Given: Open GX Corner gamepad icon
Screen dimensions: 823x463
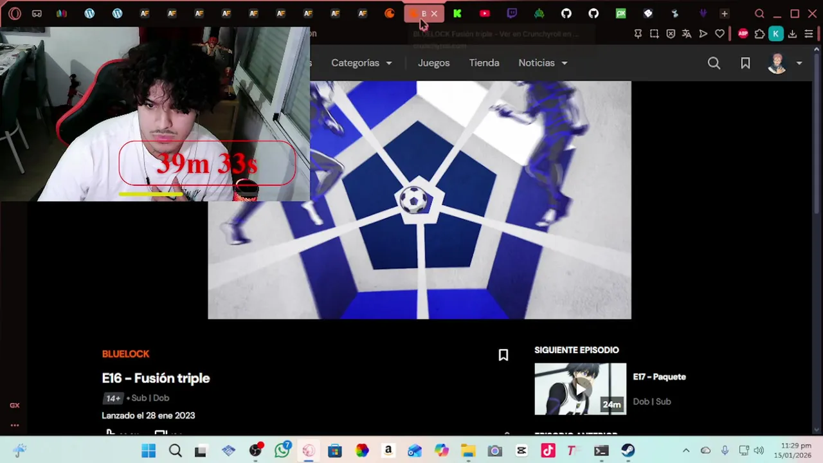Looking at the screenshot, I should click(37, 14).
